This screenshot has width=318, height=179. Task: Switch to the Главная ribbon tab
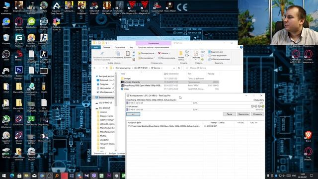pos(106,47)
